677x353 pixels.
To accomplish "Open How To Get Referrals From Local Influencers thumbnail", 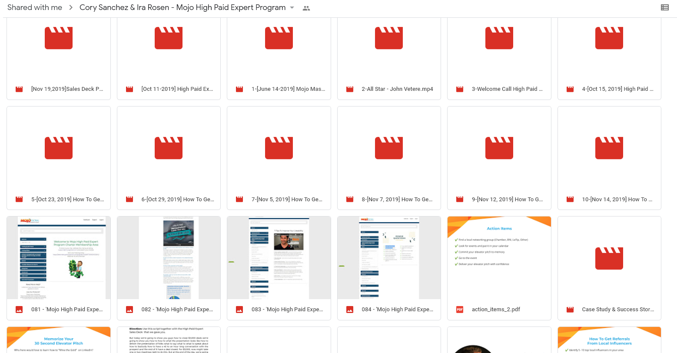I will [x=609, y=340].
